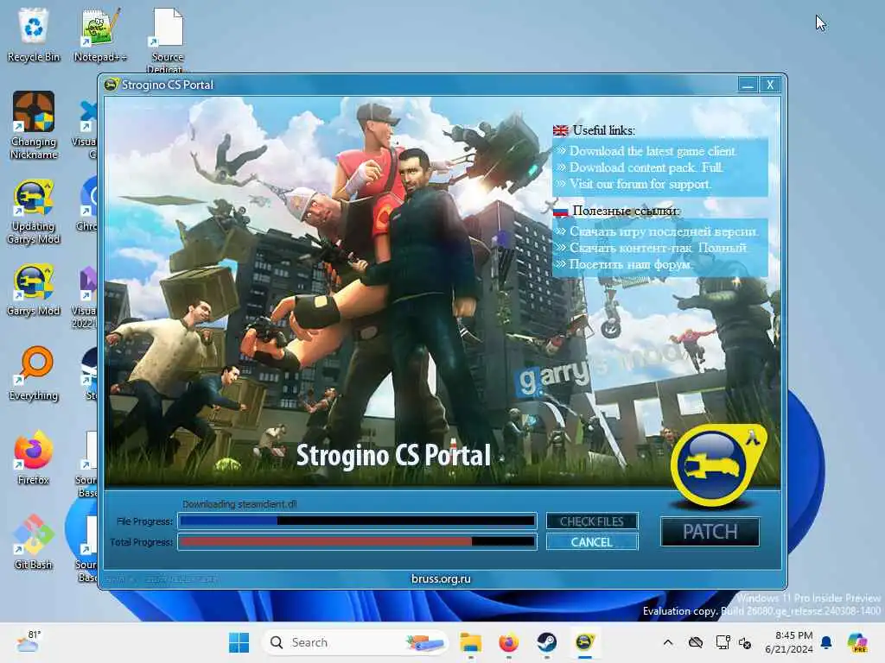Viewport: 885px width, 663px height.
Task: Click the Russian flag beside Полезные ссылки
Action: [x=560, y=212]
